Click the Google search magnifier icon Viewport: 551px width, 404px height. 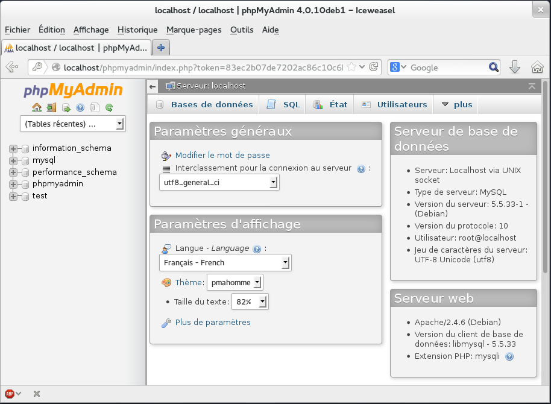493,67
